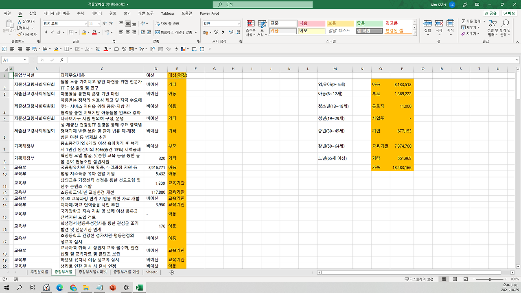Click the 공유 (Share) button
521x293 pixels.
coord(490,13)
